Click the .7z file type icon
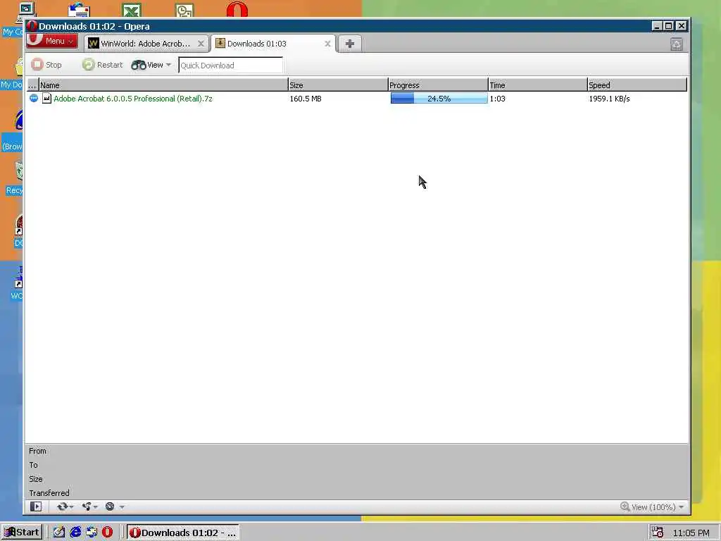This screenshot has width=721, height=541. pos(46,98)
